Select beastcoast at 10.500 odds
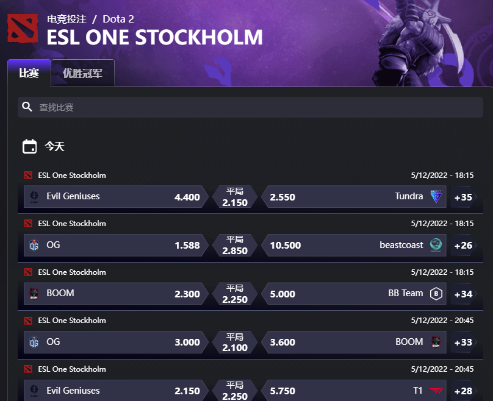 [354, 245]
